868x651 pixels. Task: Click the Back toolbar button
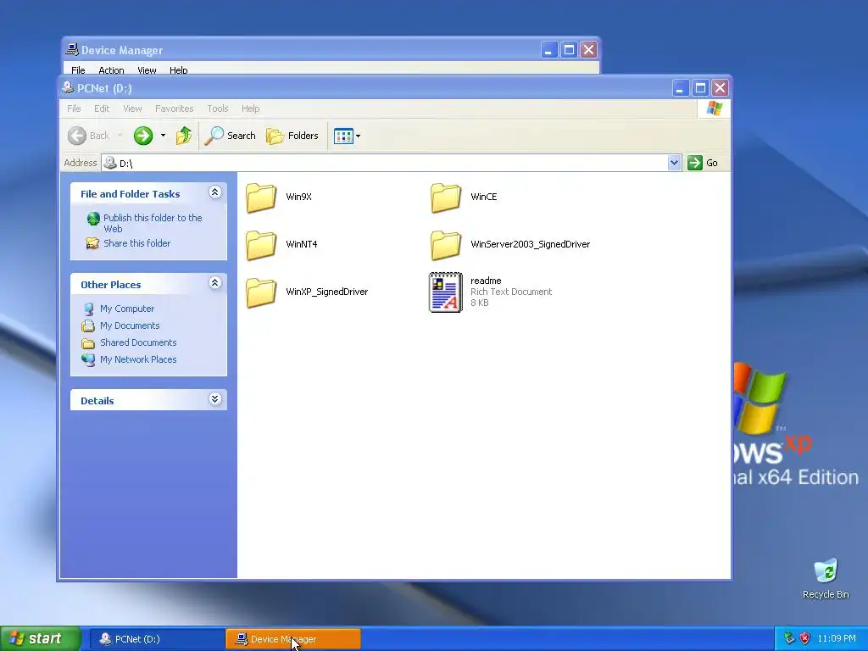click(88, 136)
